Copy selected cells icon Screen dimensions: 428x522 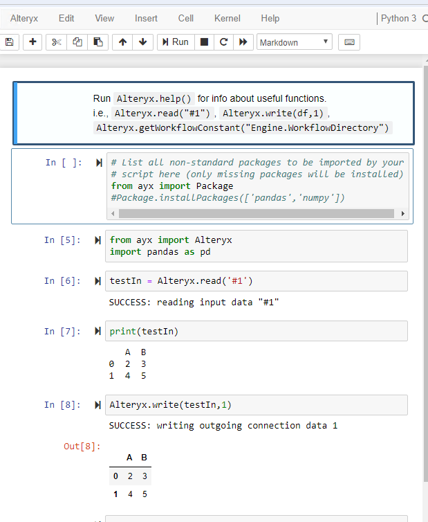[77, 42]
